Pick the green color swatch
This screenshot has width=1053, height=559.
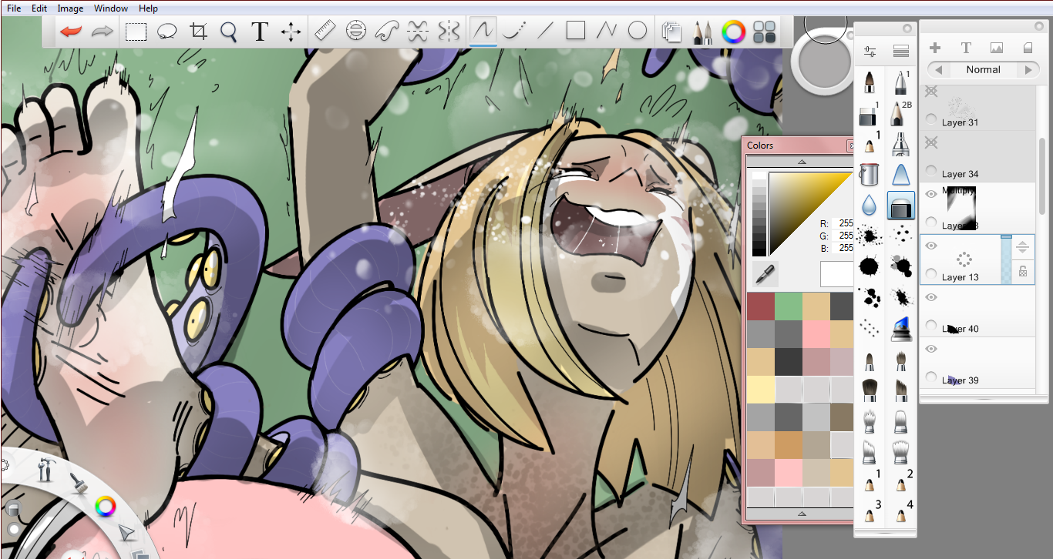pos(788,306)
